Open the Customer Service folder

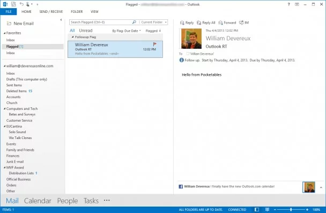pos(19,120)
